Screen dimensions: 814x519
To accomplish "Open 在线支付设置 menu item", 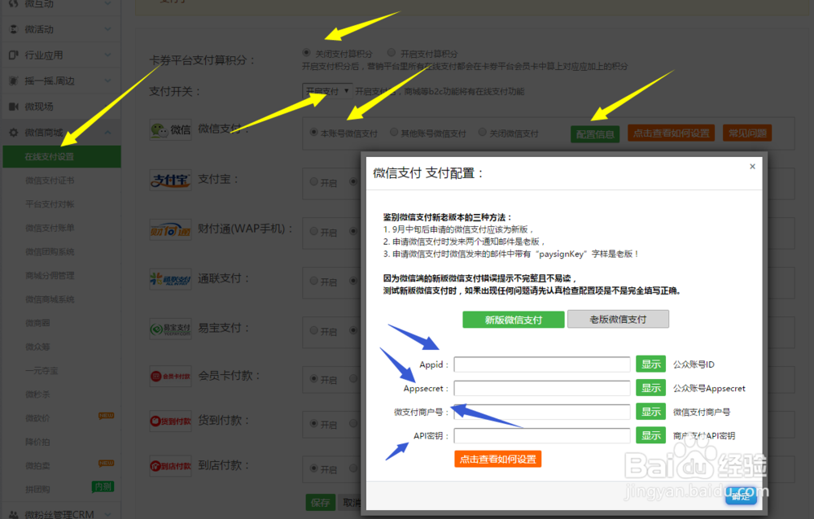I will coord(62,157).
